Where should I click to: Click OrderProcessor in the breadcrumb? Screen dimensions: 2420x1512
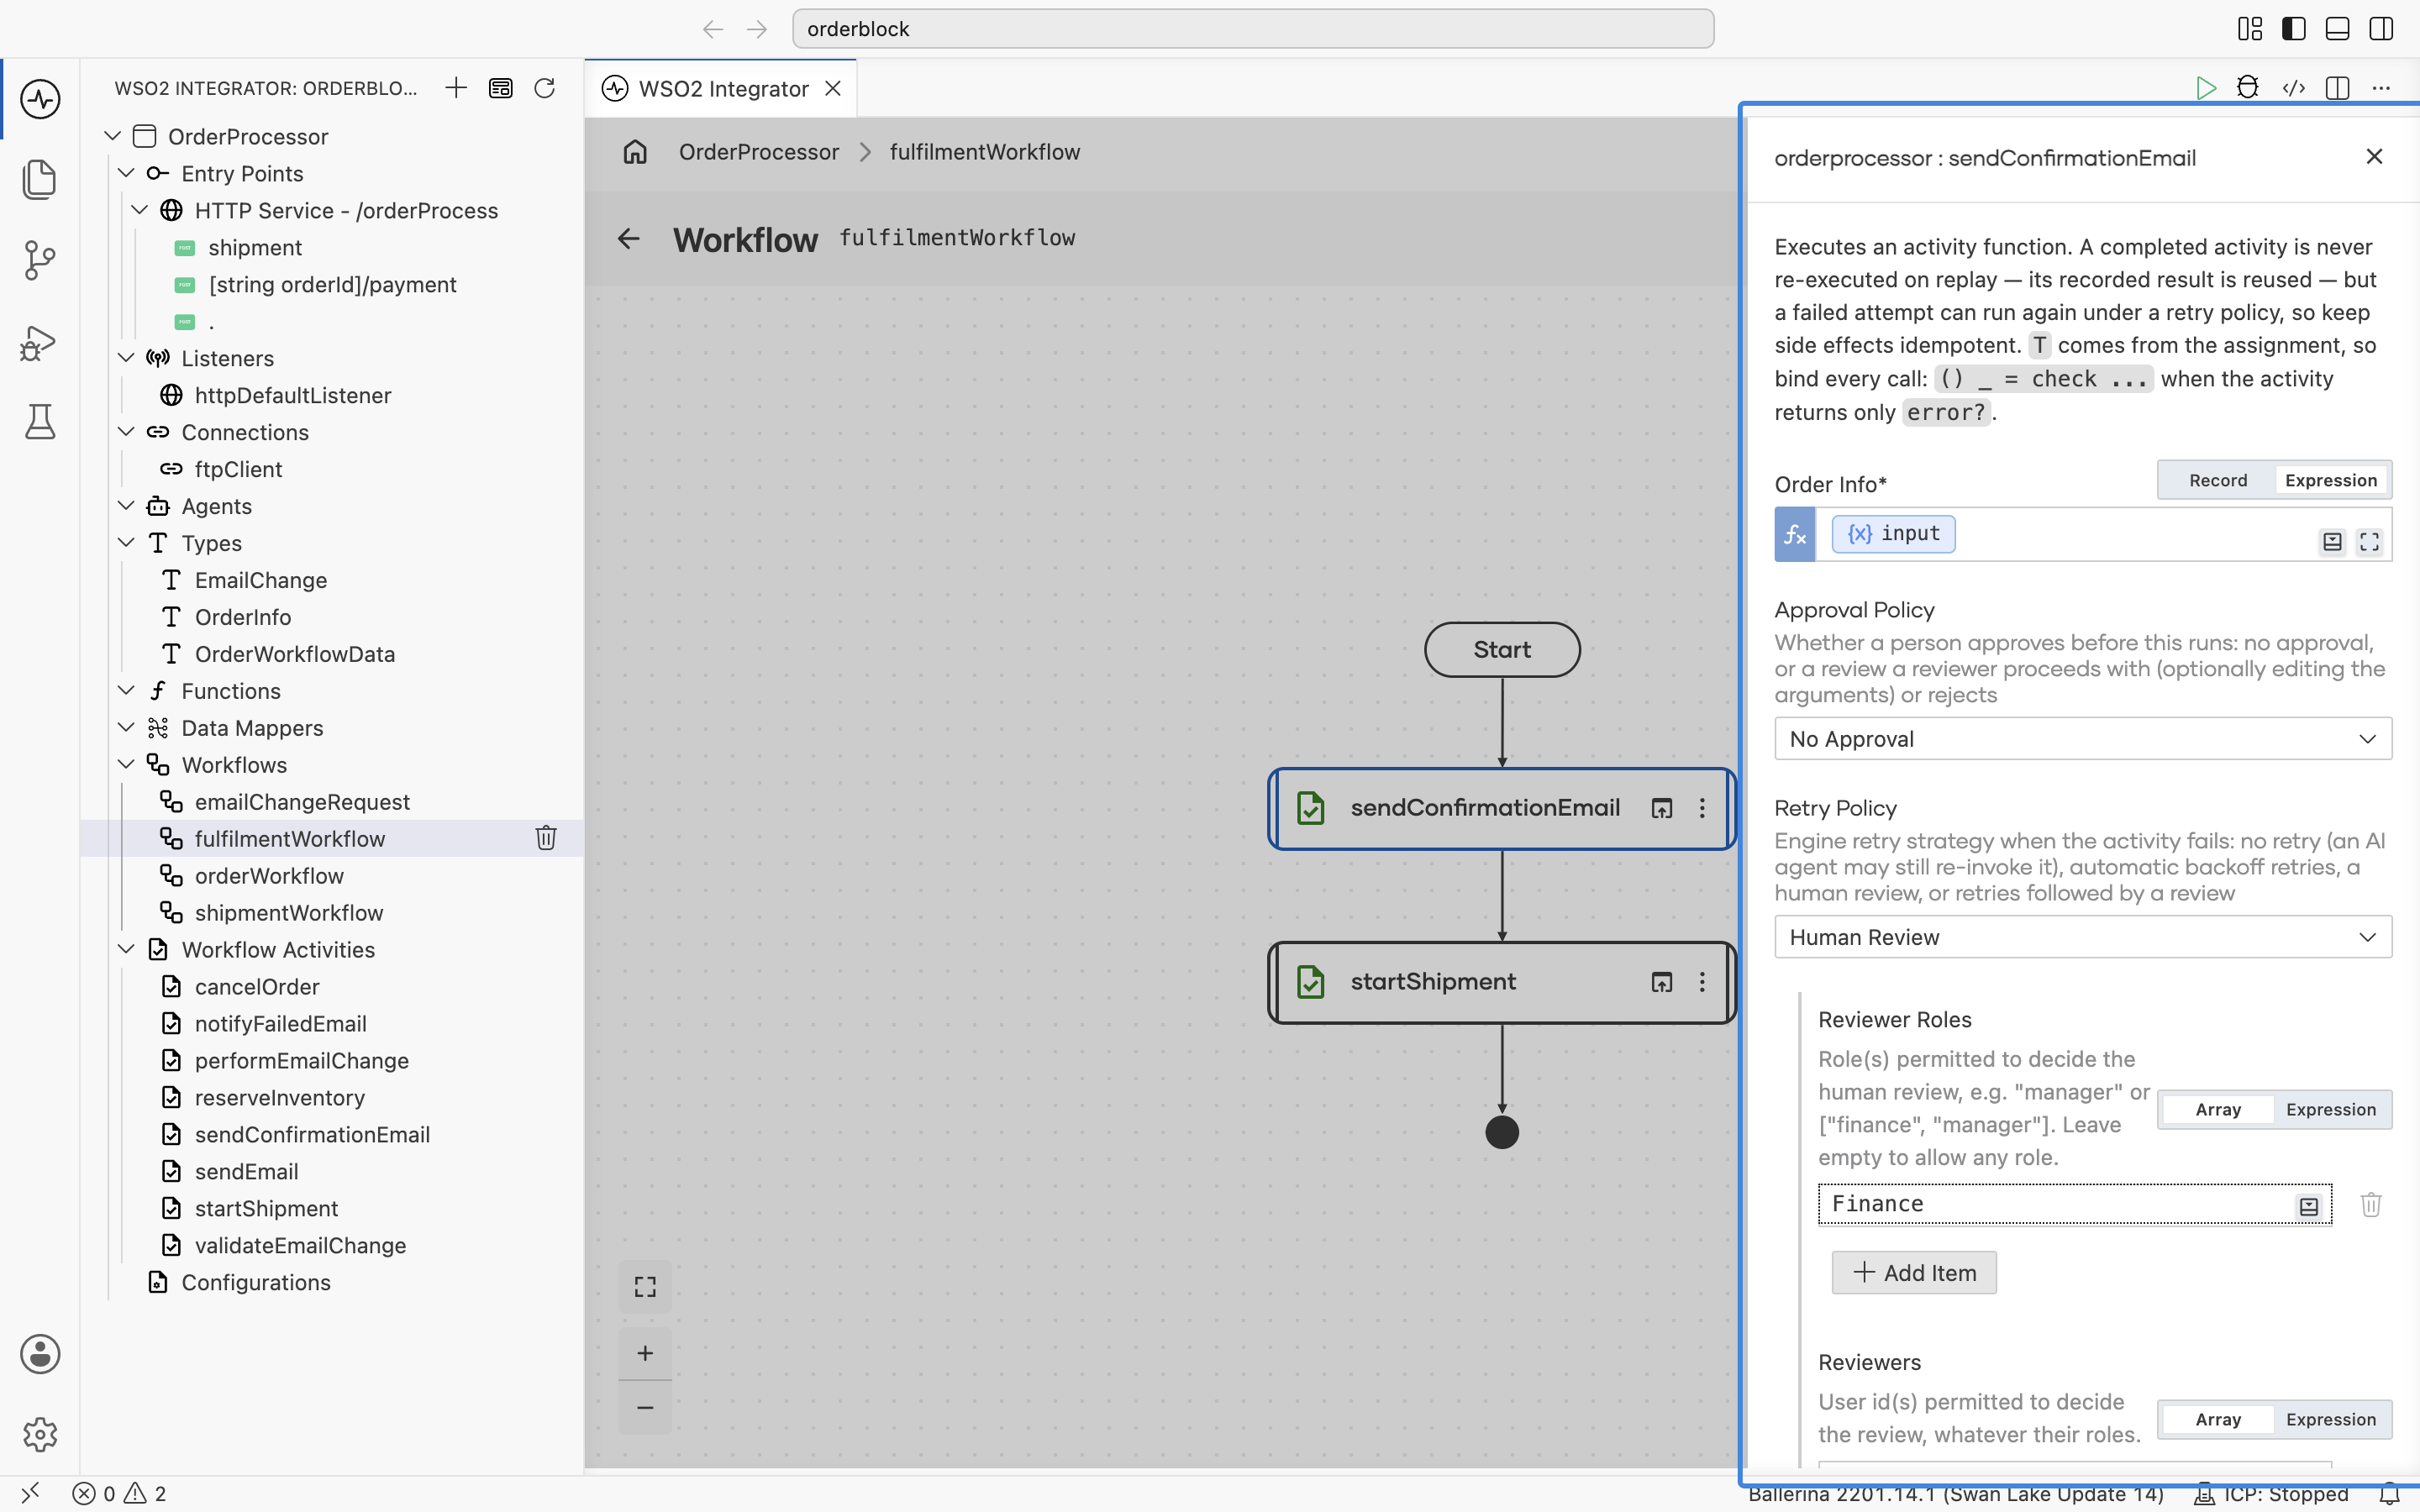point(759,152)
